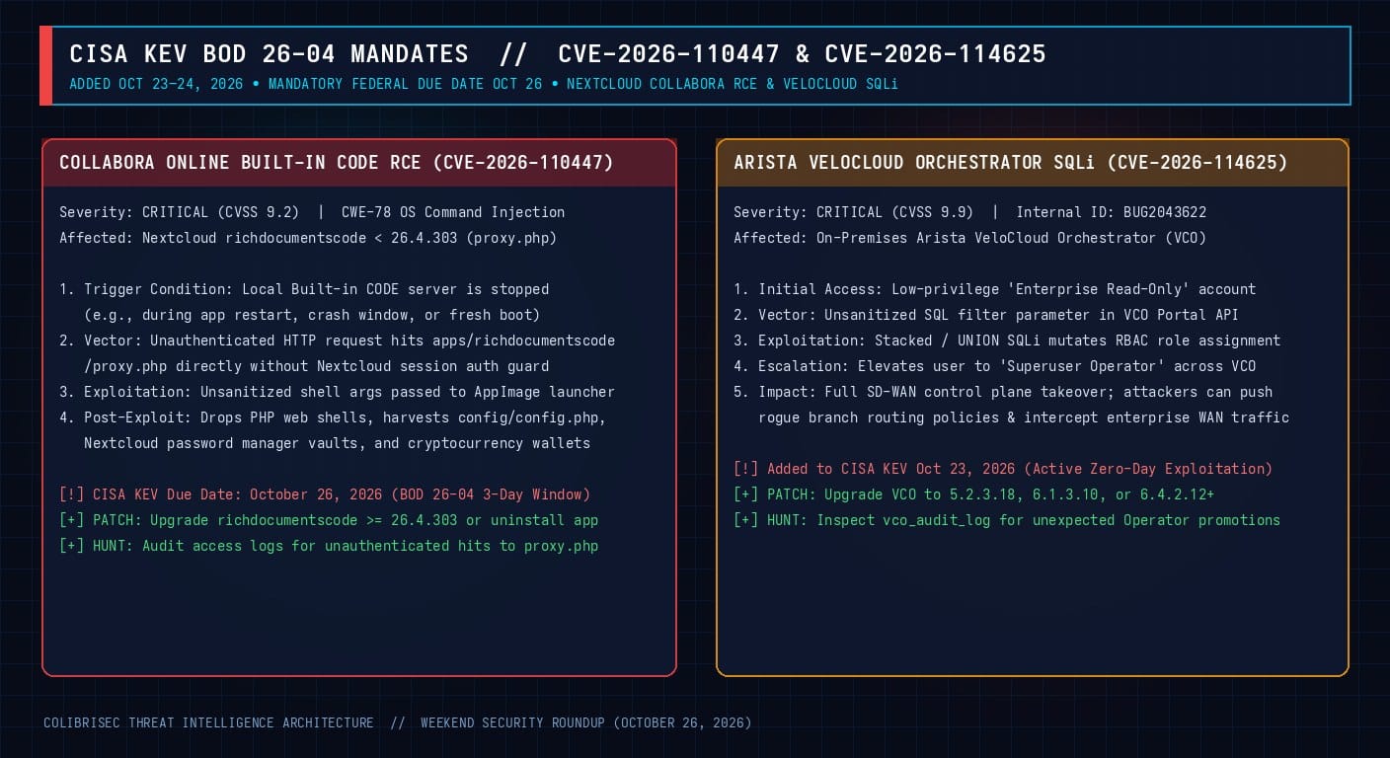Click the main title 'CISA KEV BOD 26-04 MANDATES'
Image resolution: width=1390 pixels, height=758 pixels.
[x=269, y=54]
